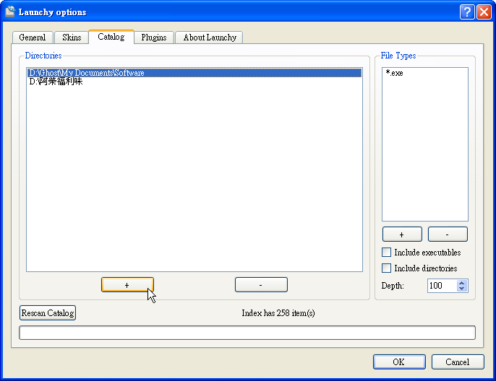The image size is (496, 381).
Task: Add a file type with the File Types plus button
Action: click(402, 235)
